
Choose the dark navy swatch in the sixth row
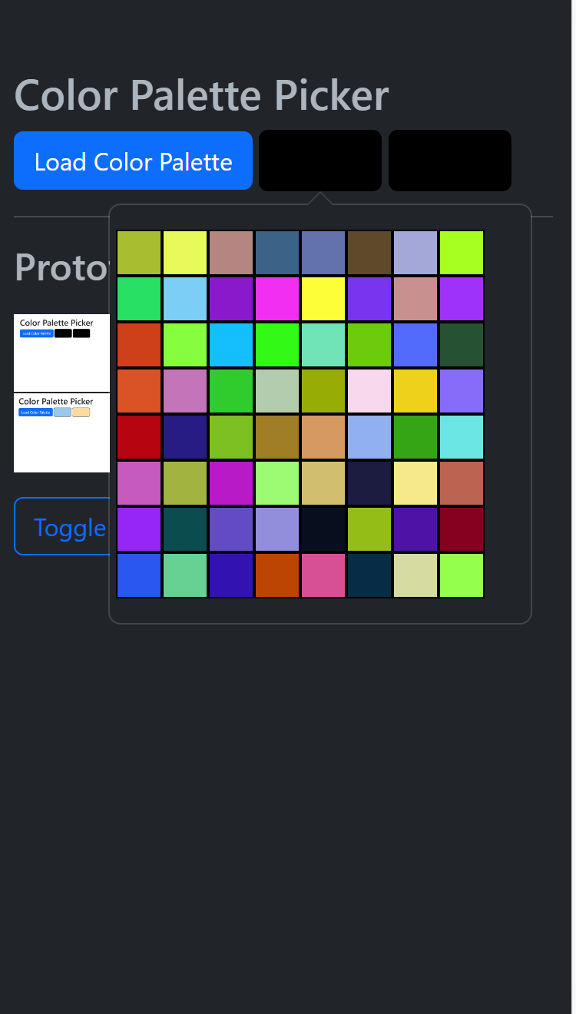369,483
